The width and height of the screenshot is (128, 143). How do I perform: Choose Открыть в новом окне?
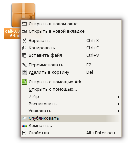(x=71, y=24)
